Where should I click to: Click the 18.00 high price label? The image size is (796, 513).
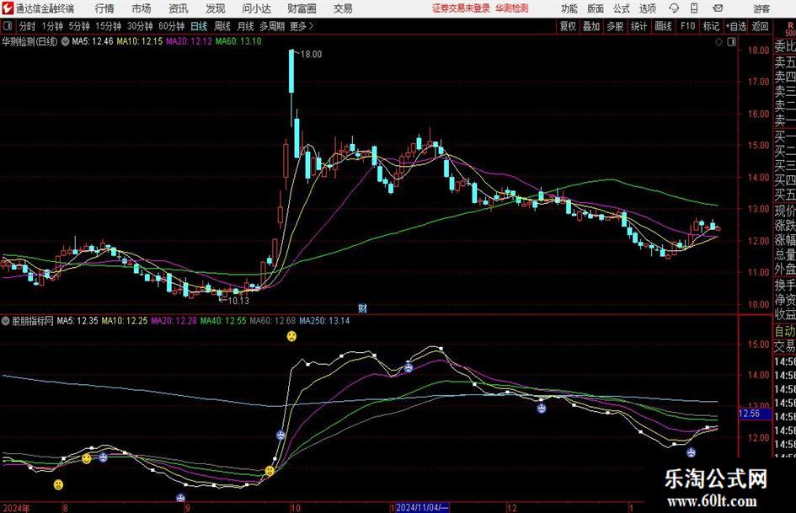pyautogui.click(x=311, y=55)
